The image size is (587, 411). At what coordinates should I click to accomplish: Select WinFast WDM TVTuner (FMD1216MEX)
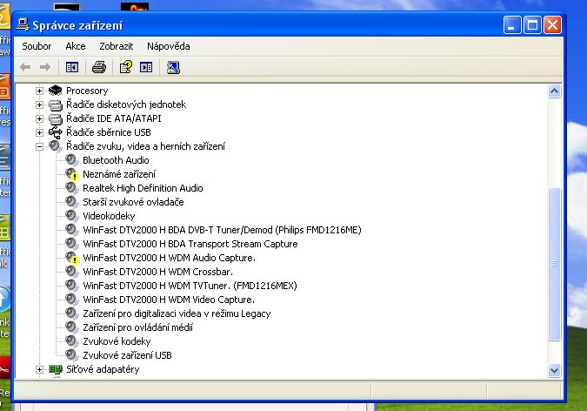[x=190, y=286]
